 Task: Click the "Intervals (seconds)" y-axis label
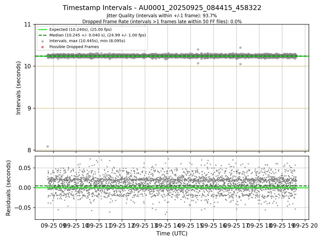coord(19,88)
